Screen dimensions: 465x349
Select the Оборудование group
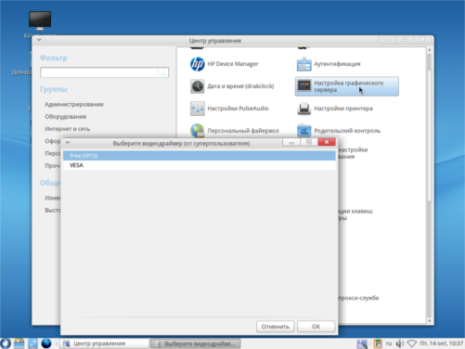tap(66, 117)
